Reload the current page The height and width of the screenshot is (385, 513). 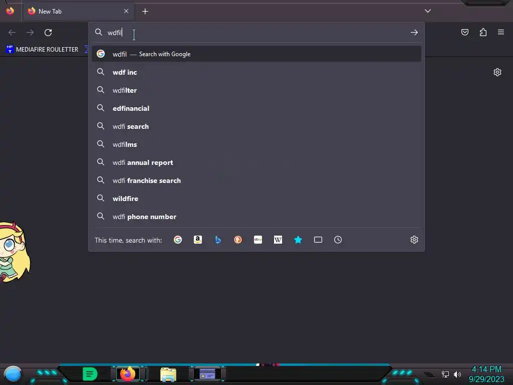pyautogui.click(x=48, y=33)
